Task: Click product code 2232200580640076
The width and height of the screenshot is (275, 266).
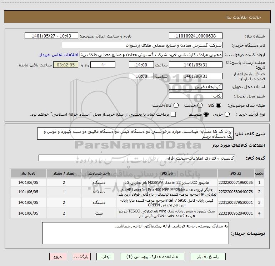Action: 236,192
